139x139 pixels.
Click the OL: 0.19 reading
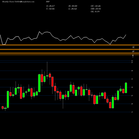tap(95, 12)
